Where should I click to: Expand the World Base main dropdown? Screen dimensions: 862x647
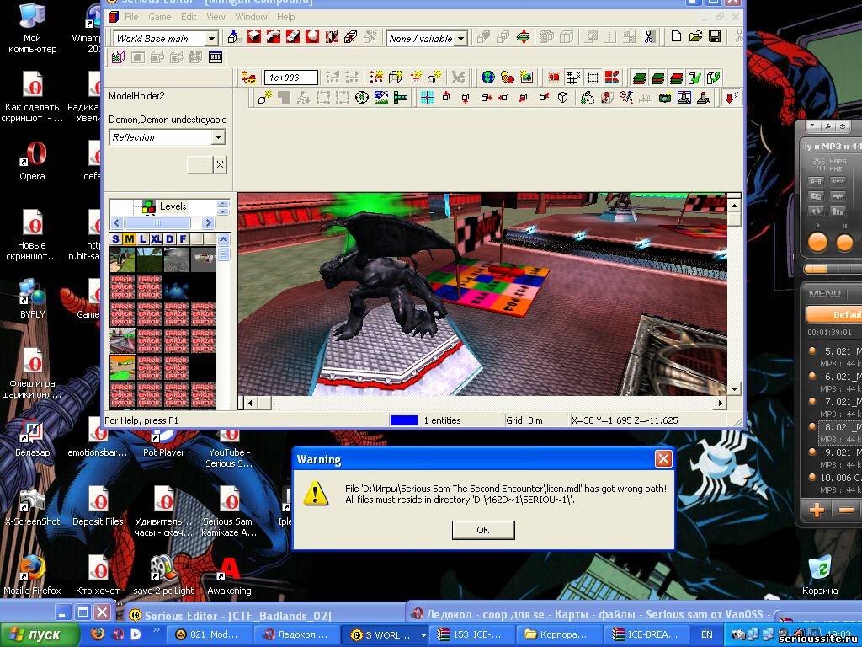(211, 39)
